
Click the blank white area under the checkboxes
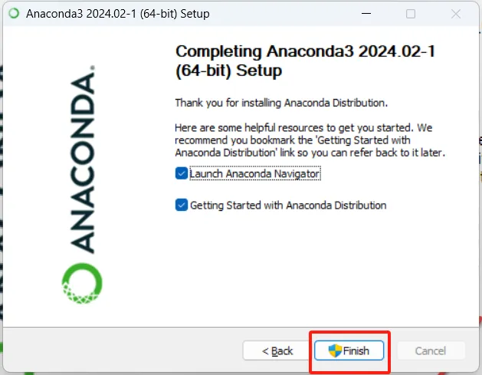point(307,268)
